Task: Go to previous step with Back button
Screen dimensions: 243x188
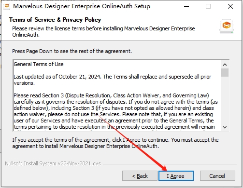Action: 140,176
